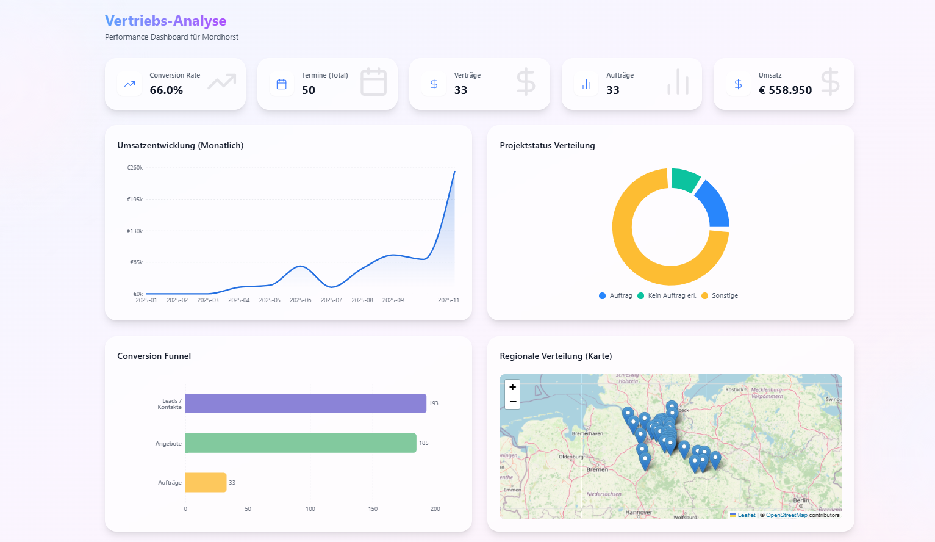The height and width of the screenshot is (542, 935).
Task: Select the calendar icon on the Termine card
Action: pos(281,82)
